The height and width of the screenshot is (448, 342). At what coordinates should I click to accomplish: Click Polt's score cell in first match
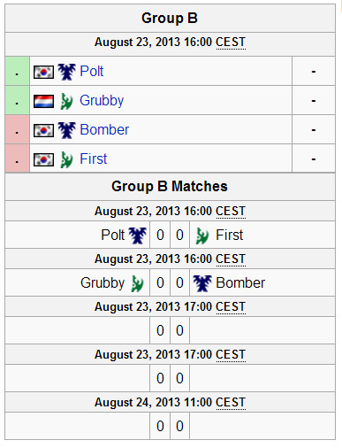pos(160,236)
